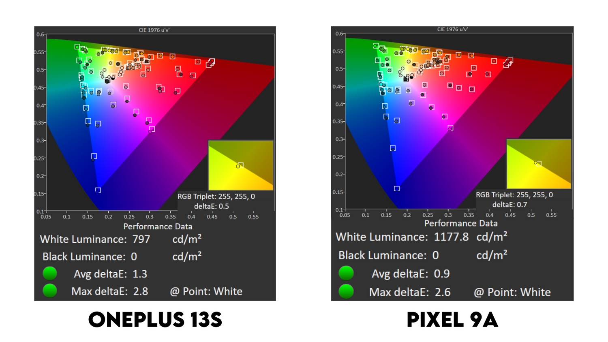Screen dimensions: 608x342
Task: Click the right panel's @ Point: White text
Action: coord(512,292)
